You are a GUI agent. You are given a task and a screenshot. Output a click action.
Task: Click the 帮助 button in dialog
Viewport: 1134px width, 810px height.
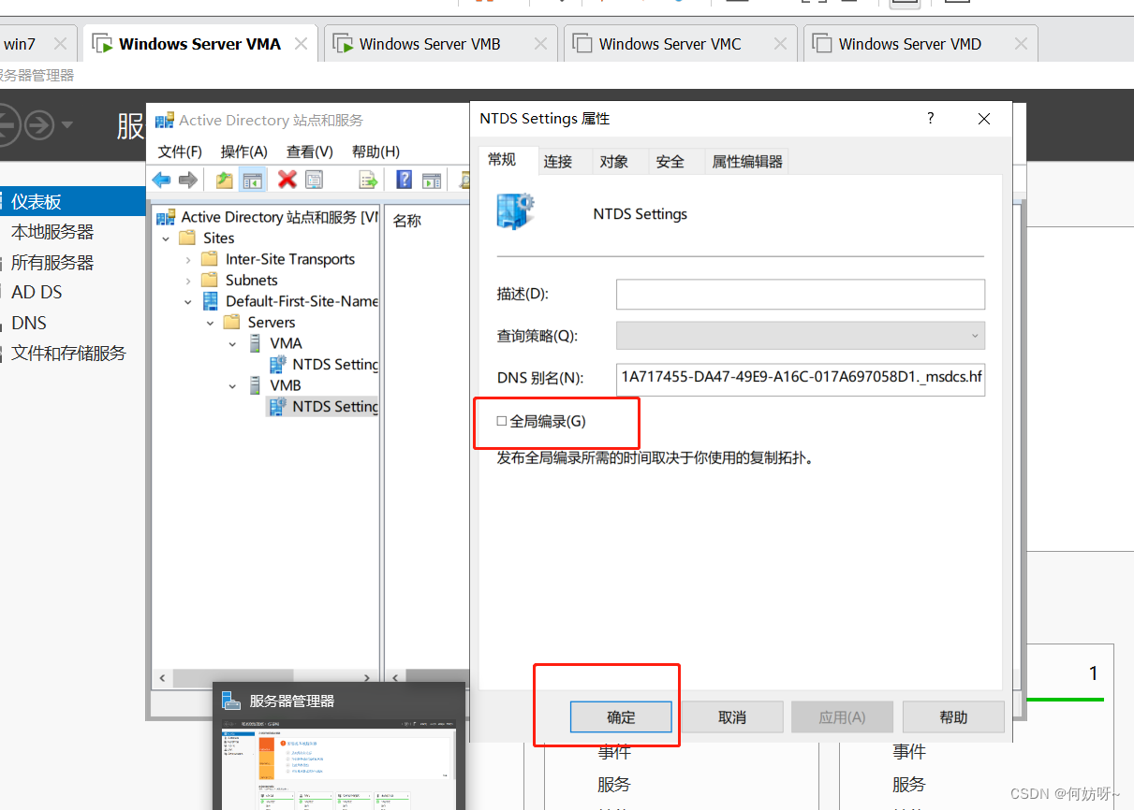pos(953,717)
